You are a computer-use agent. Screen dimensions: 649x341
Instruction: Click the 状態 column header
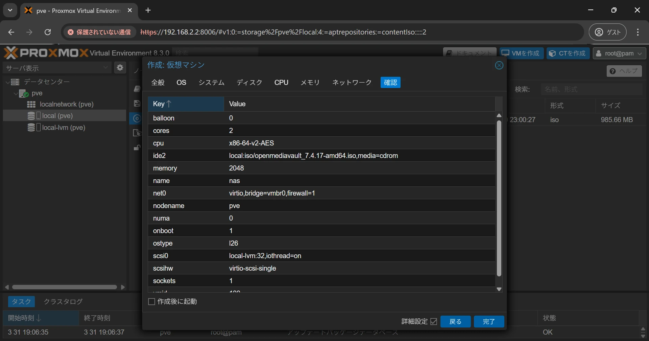(588, 318)
